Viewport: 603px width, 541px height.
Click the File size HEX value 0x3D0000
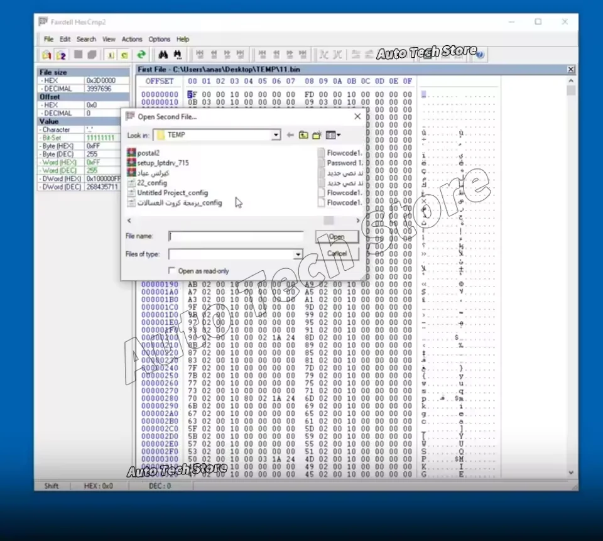(x=100, y=80)
